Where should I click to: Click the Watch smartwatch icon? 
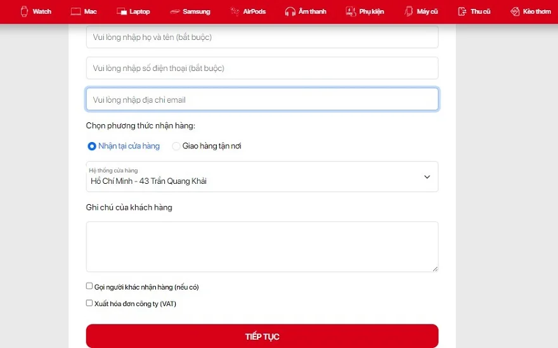point(24,11)
